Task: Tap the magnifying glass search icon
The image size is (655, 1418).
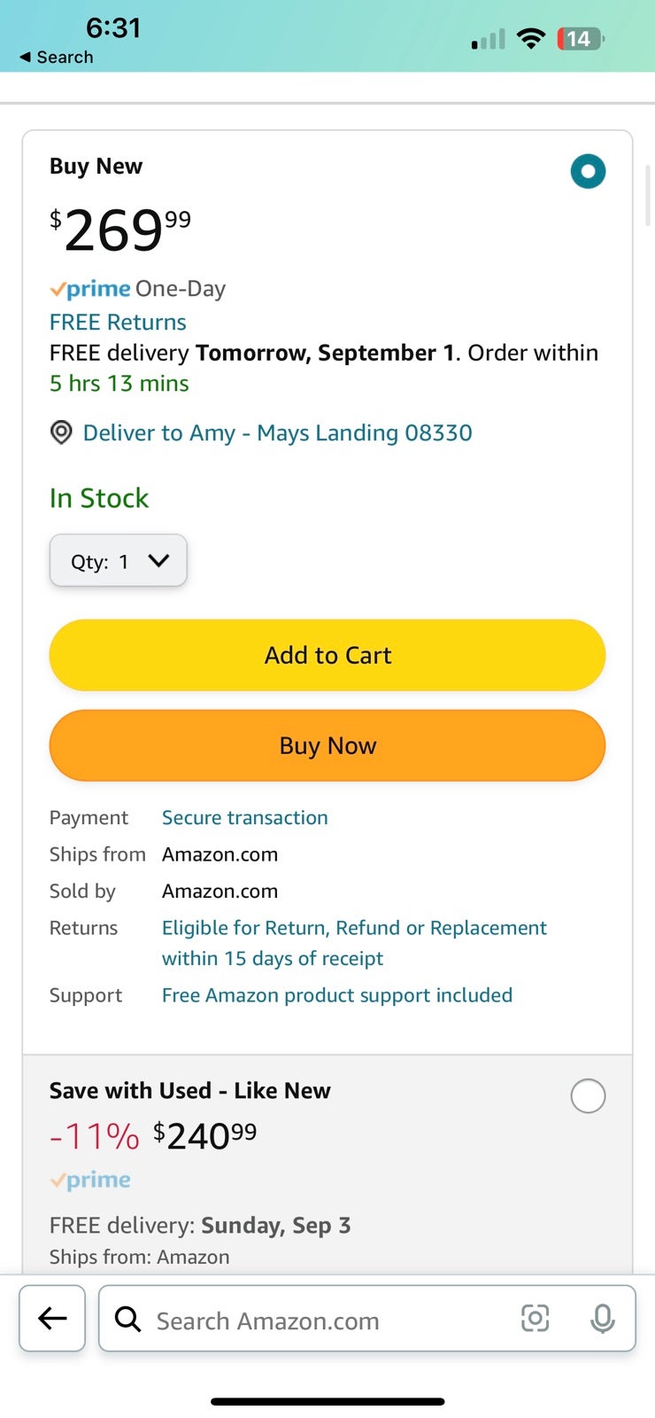Action: coord(128,1319)
